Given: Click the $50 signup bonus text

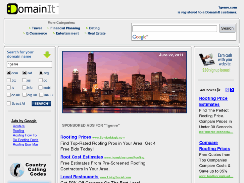Looking at the screenshot, I should click(x=216, y=70).
